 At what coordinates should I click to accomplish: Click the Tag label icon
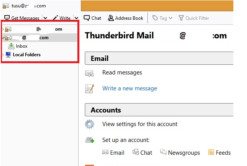(x=155, y=18)
